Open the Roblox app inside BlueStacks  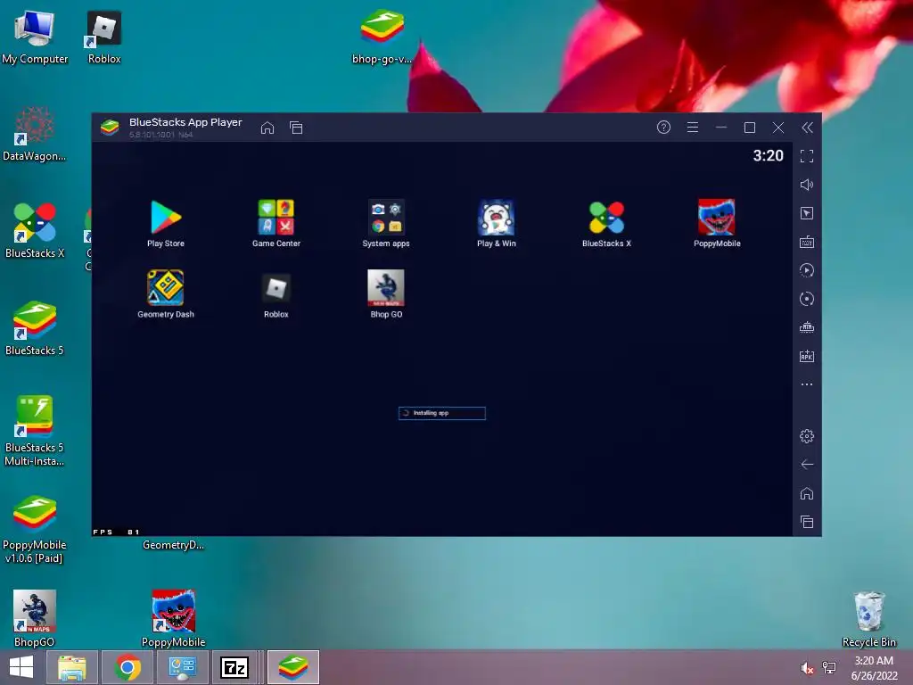pos(276,294)
